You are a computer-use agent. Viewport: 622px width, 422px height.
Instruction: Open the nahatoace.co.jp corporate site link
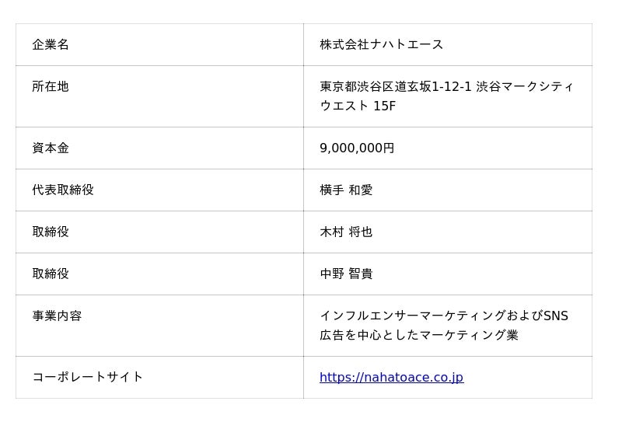coord(391,378)
